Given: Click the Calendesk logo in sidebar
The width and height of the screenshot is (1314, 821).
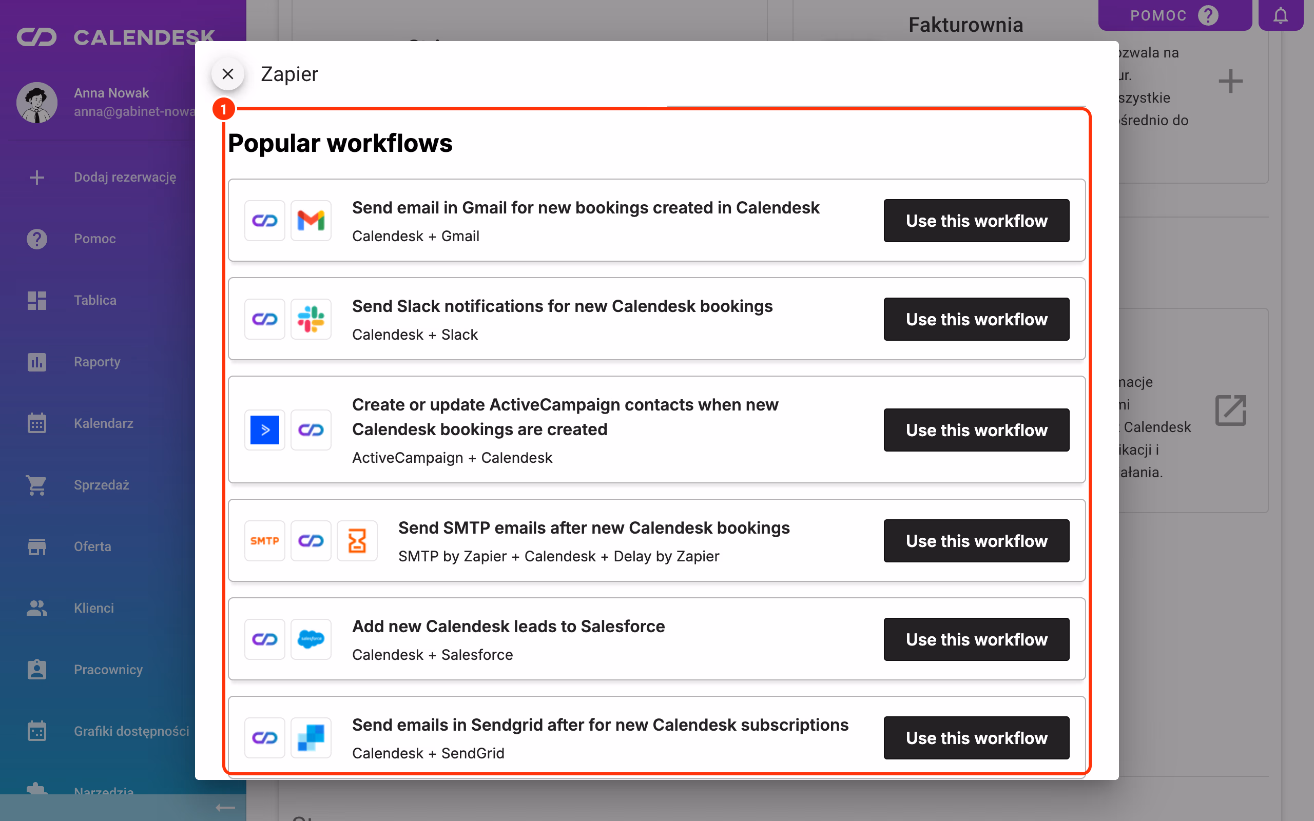Looking at the screenshot, I should (116, 37).
